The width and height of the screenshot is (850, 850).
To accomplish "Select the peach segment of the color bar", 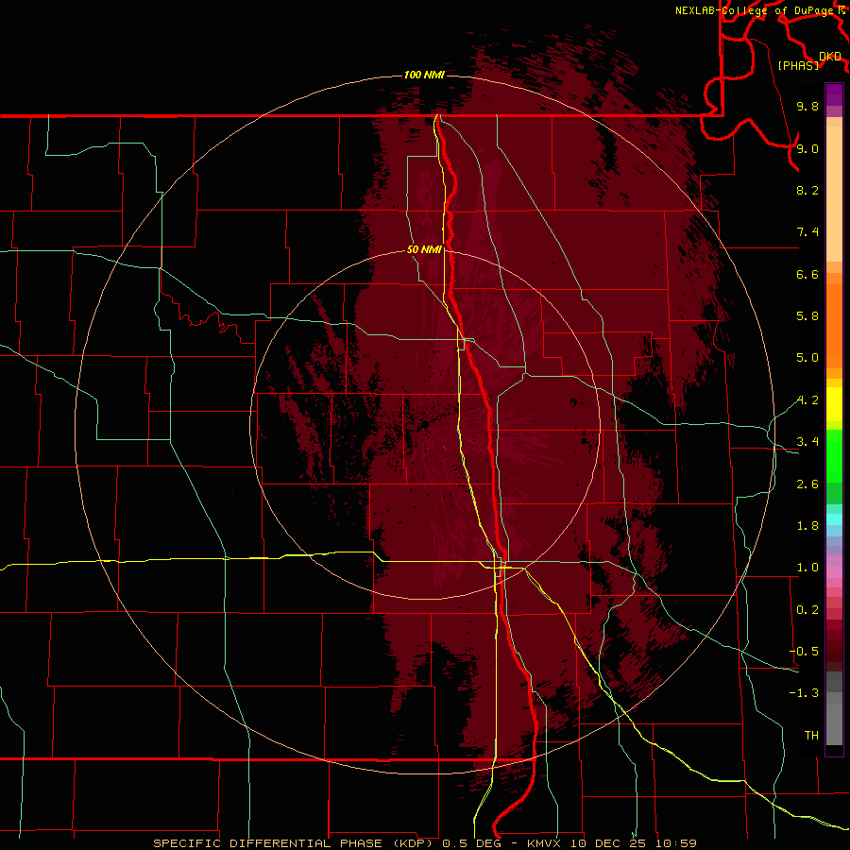I will (x=834, y=194).
